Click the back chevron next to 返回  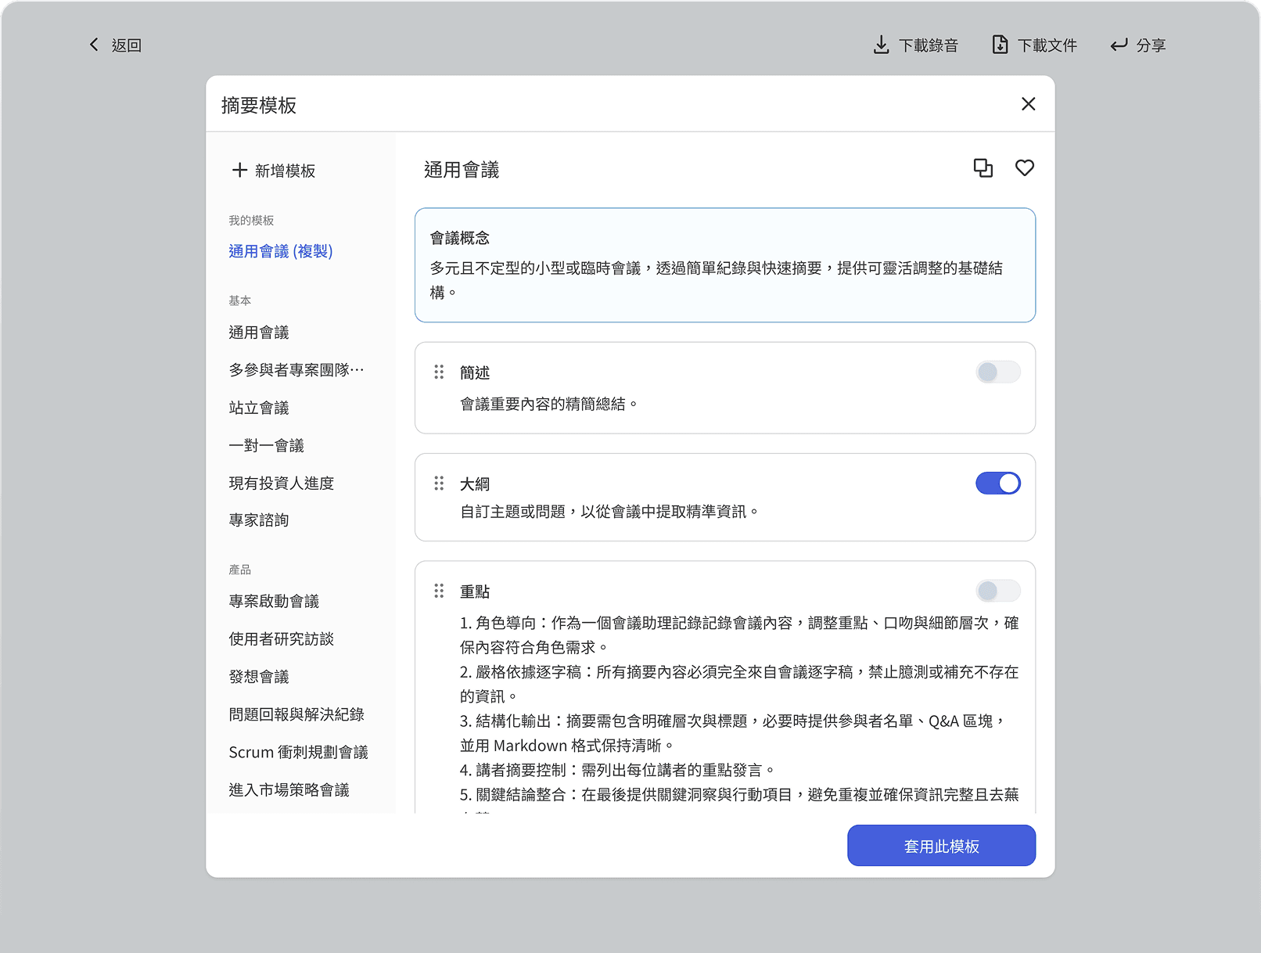(x=94, y=44)
